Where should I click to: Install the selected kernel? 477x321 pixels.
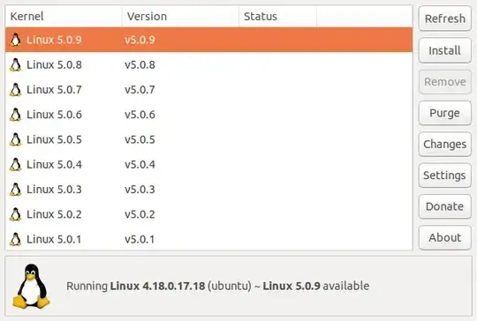(x=444, y=50)
